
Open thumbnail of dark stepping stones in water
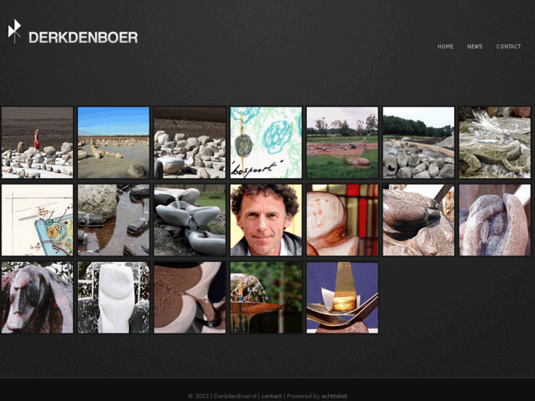(x=113, y=220)
